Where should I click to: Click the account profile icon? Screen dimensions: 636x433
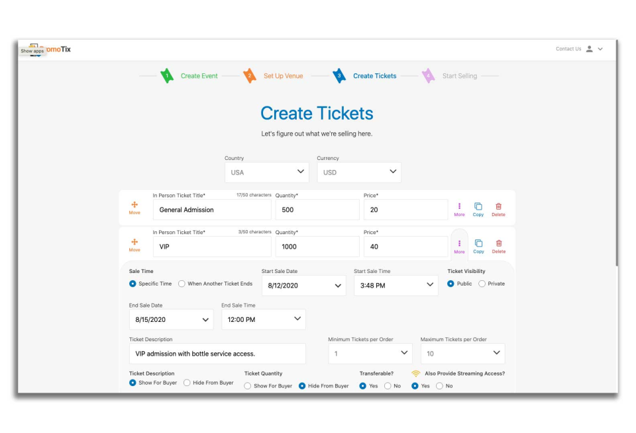coord(589,48)
